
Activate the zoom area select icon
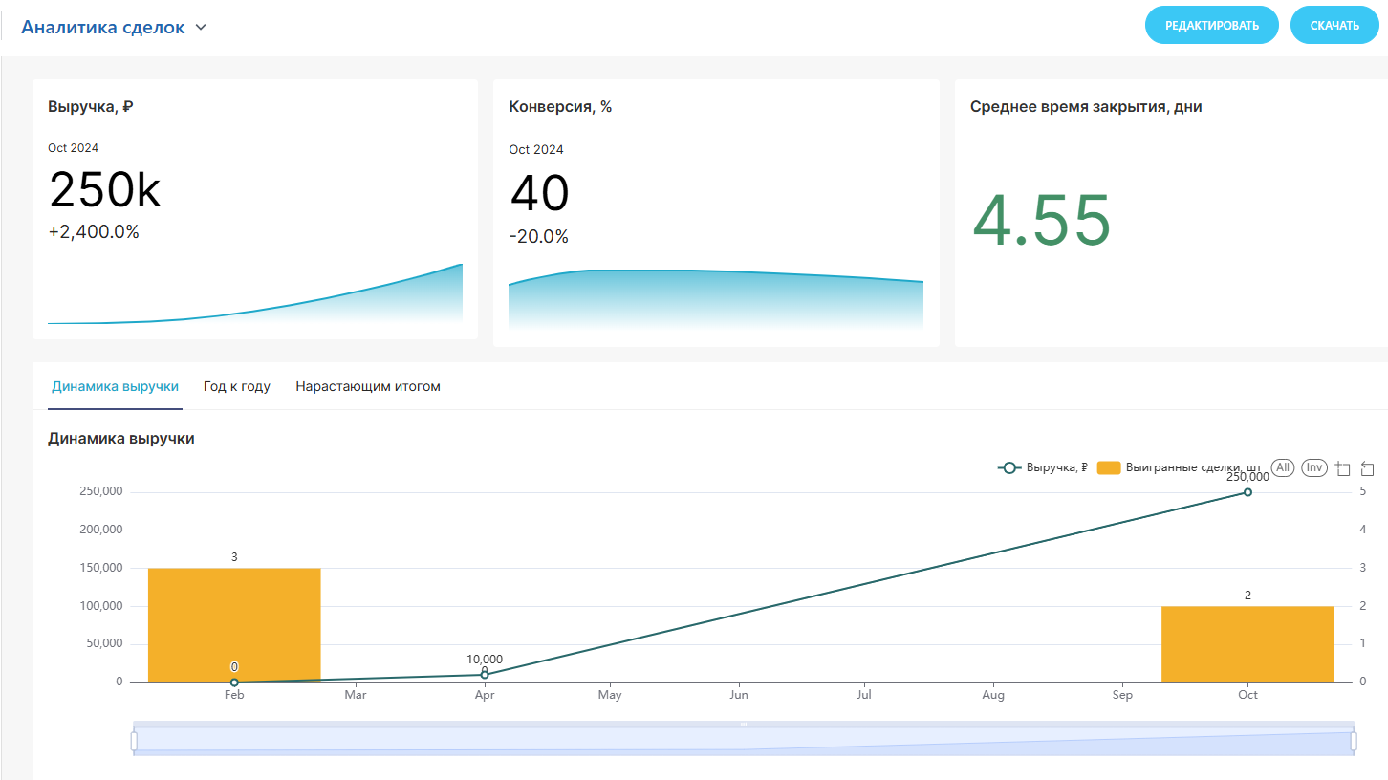tap(1343, 468)
